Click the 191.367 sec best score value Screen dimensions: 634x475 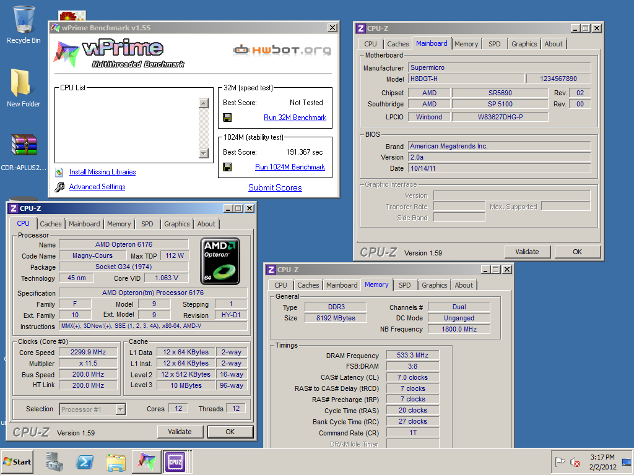[x=305, y=152]
